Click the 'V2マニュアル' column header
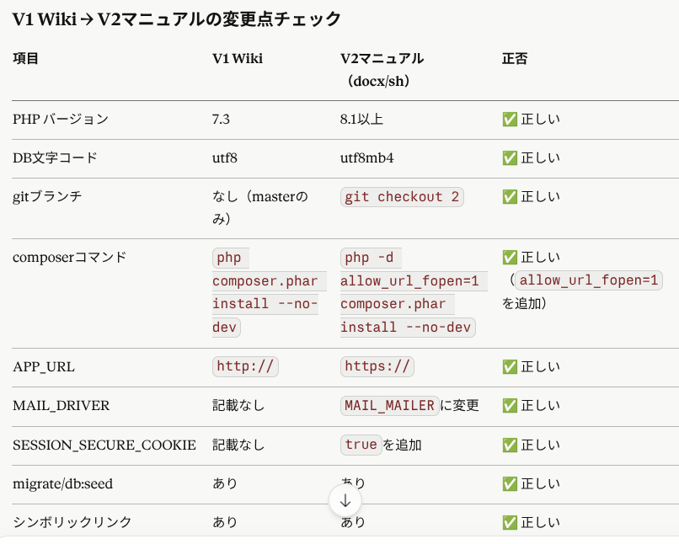The height and width of the screenshot is (544, 679). point(382,59)
